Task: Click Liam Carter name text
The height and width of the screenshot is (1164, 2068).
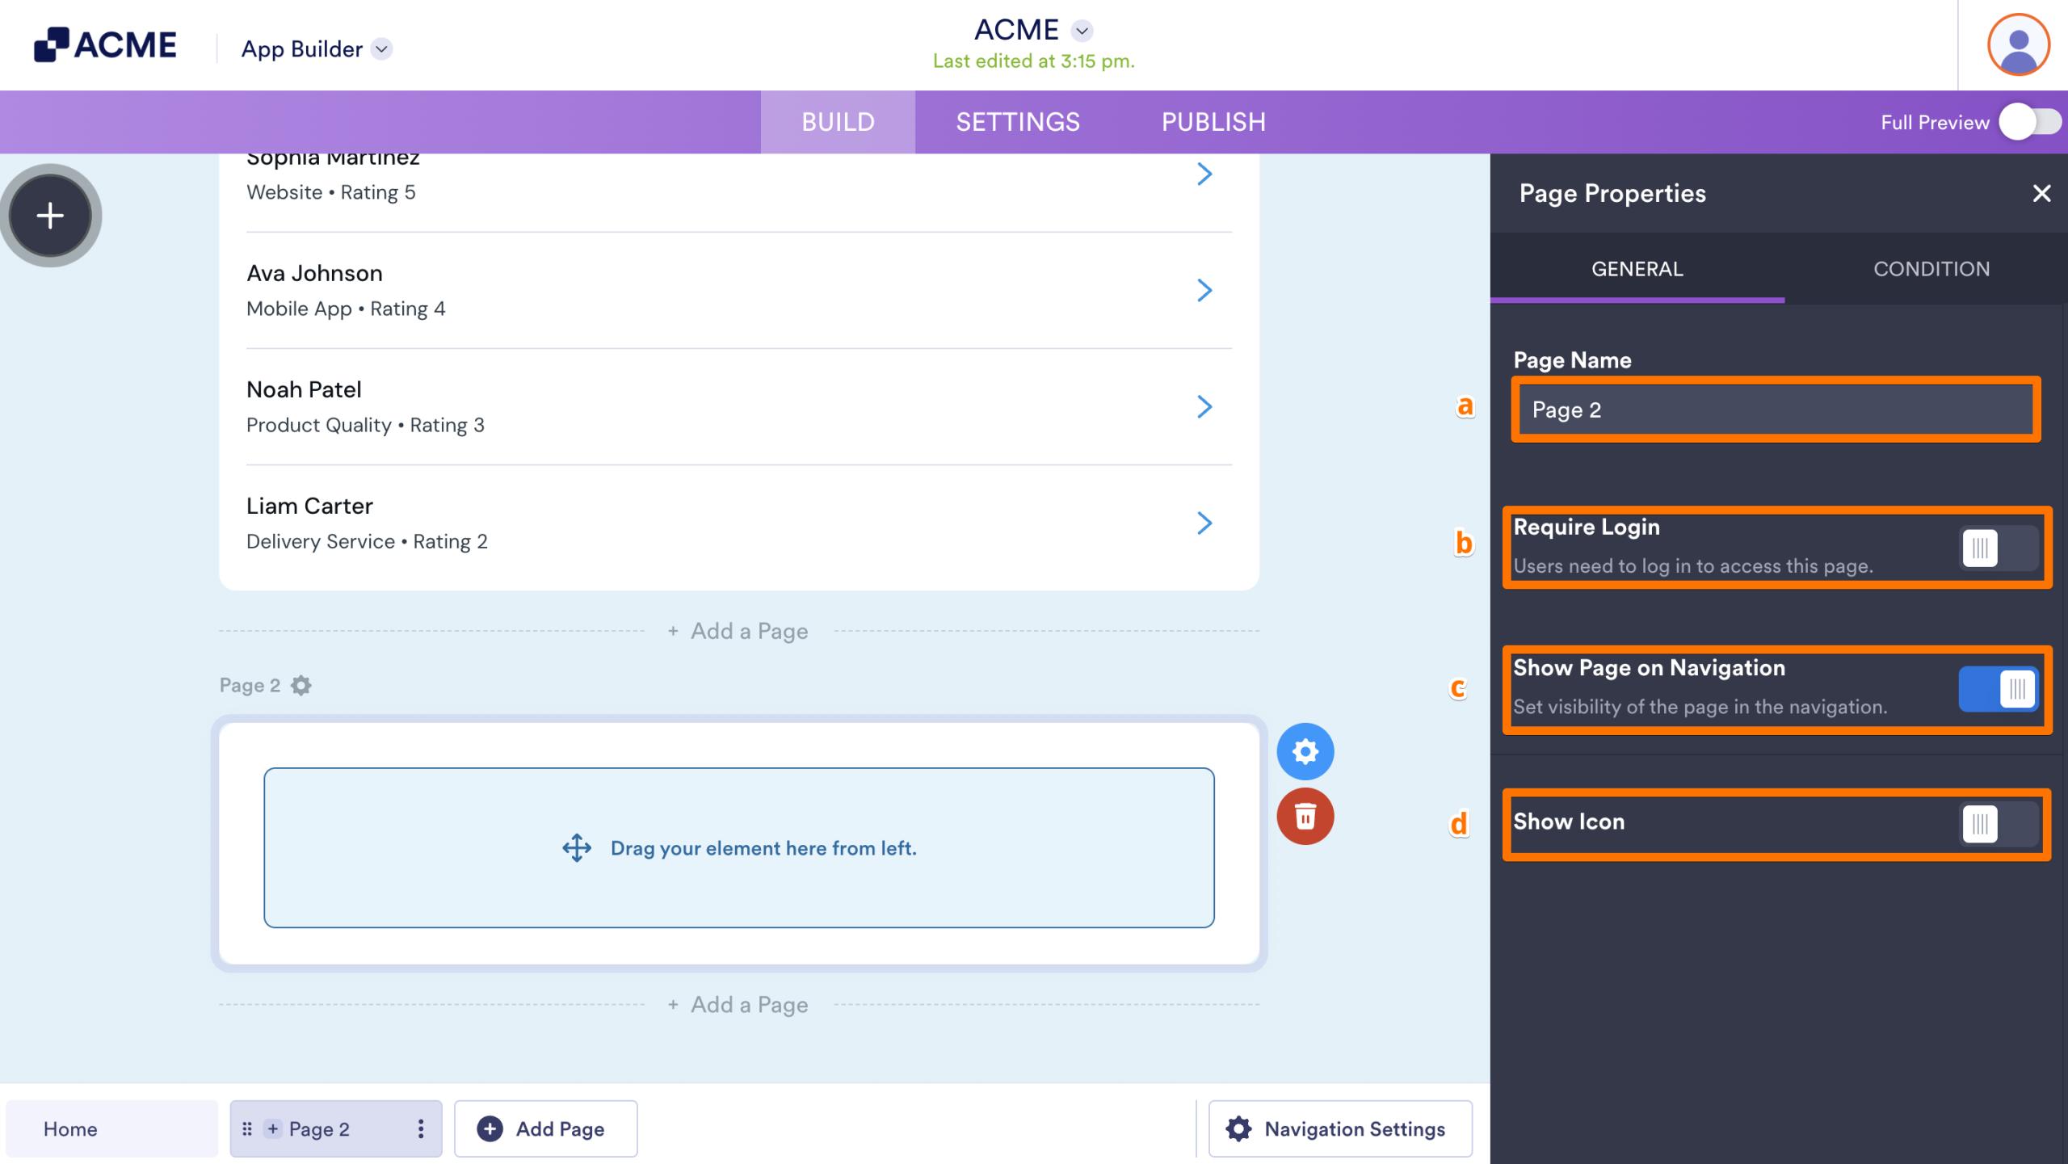Action: coord(309,506)
